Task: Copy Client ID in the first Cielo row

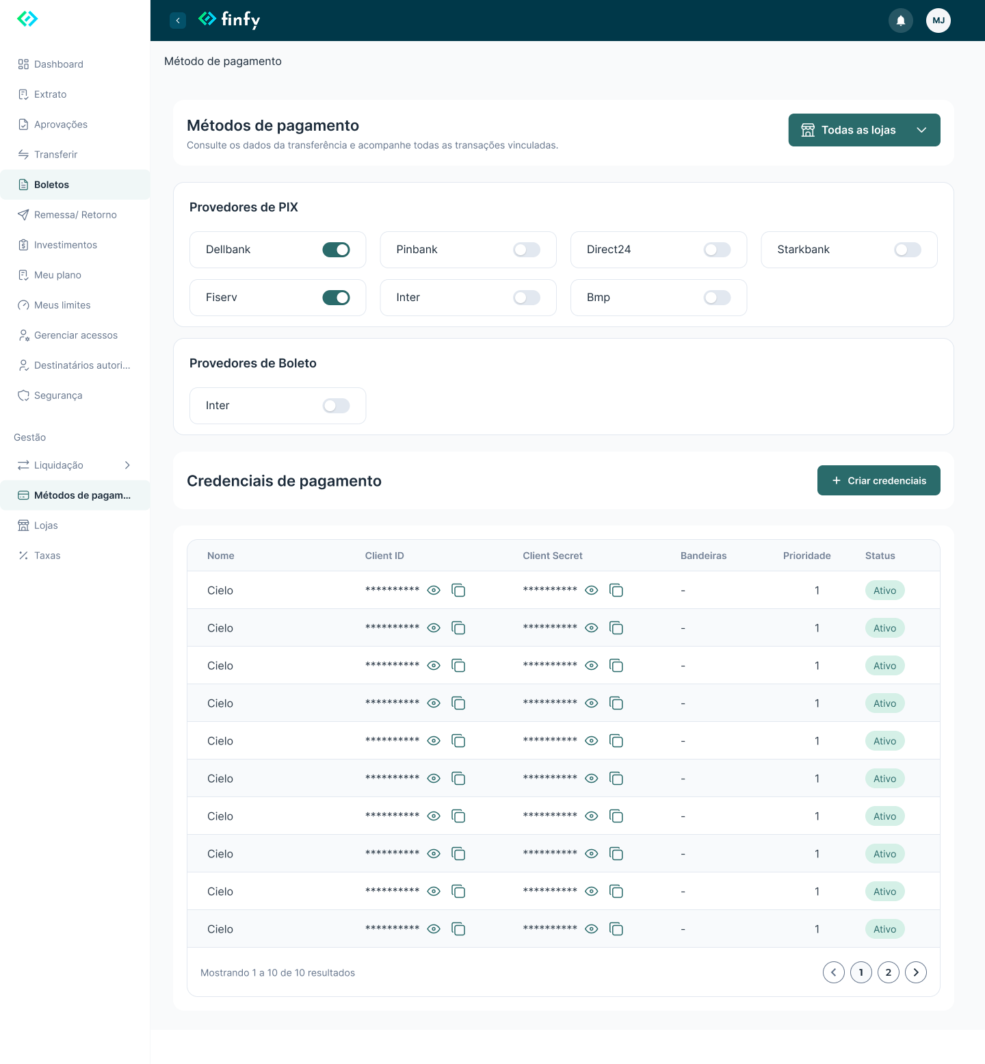Action: click(x=458, y=591)
